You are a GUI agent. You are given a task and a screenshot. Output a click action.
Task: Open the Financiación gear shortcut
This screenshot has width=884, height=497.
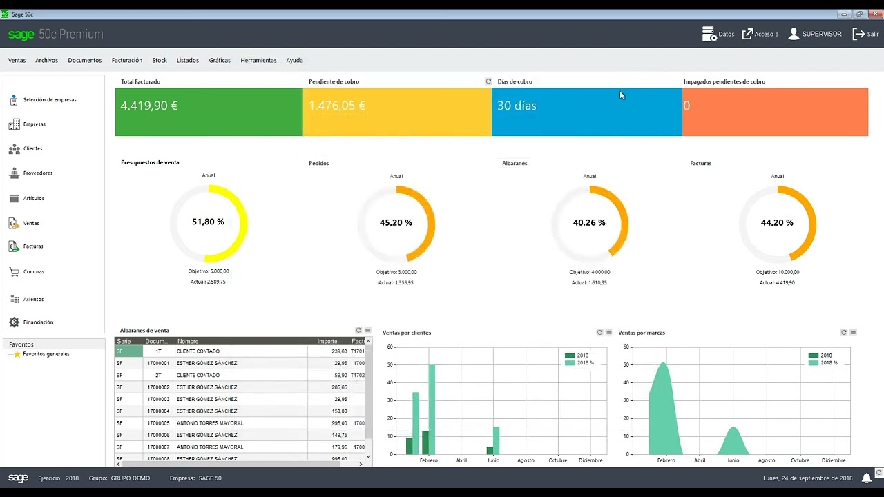[x=31, y=322]
